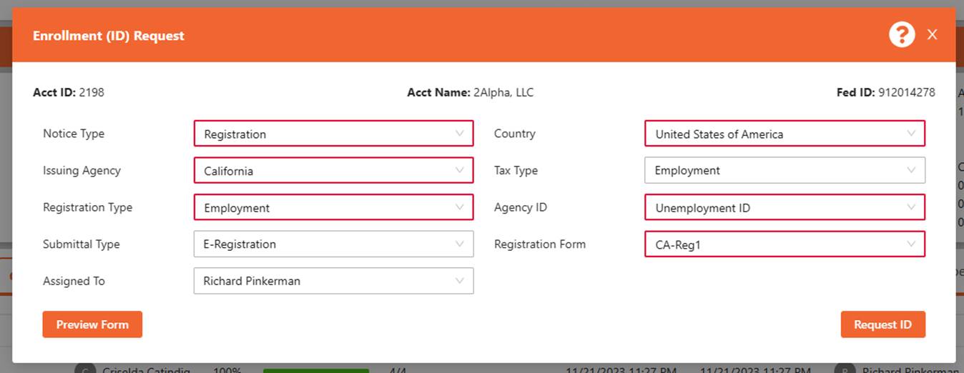Click the Acct ID value 2198

pyautogui.click(x=91, y=92)
